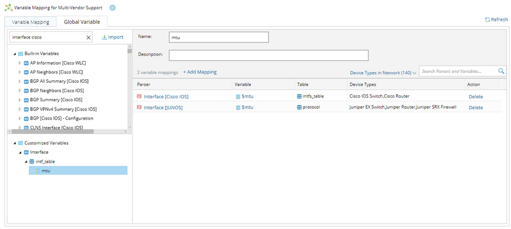Image resolution: width=511 pixels, height=229 pixels.
Task: Select the Global Variable tab
Action: 82,22
